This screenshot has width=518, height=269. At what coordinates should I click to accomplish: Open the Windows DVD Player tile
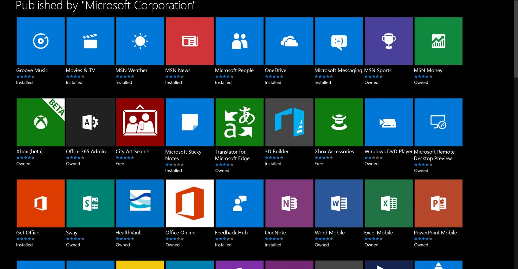[x=388, y=122]
